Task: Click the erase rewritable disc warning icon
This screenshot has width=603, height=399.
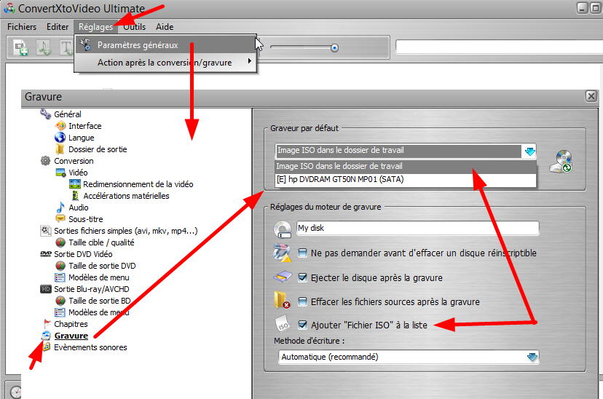Action: click(282, 253)
